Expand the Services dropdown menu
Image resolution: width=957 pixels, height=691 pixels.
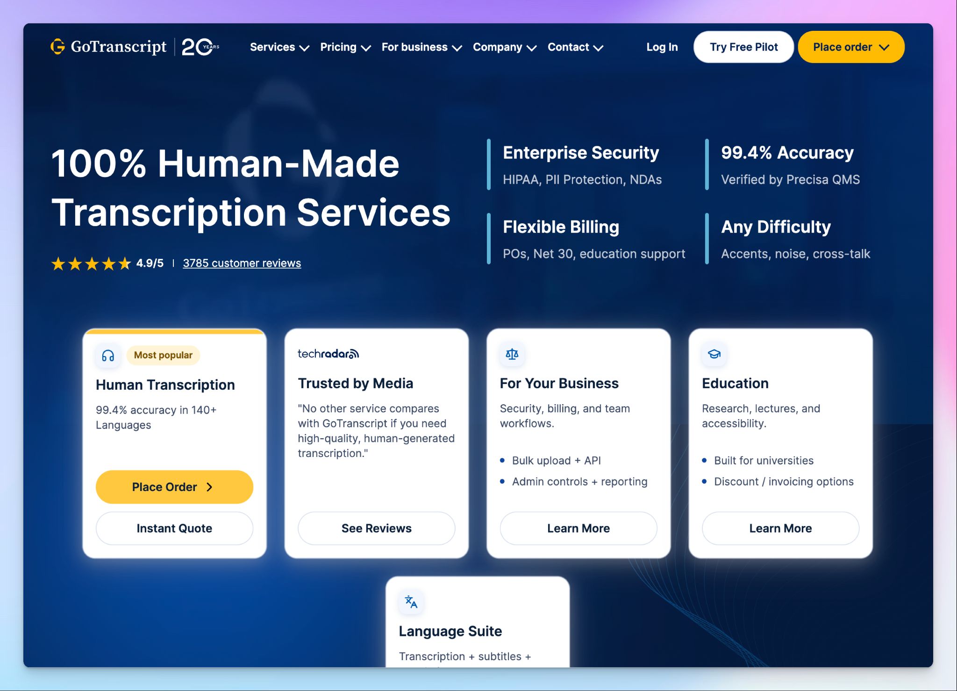pyautogui.click(x=279, y=47)
